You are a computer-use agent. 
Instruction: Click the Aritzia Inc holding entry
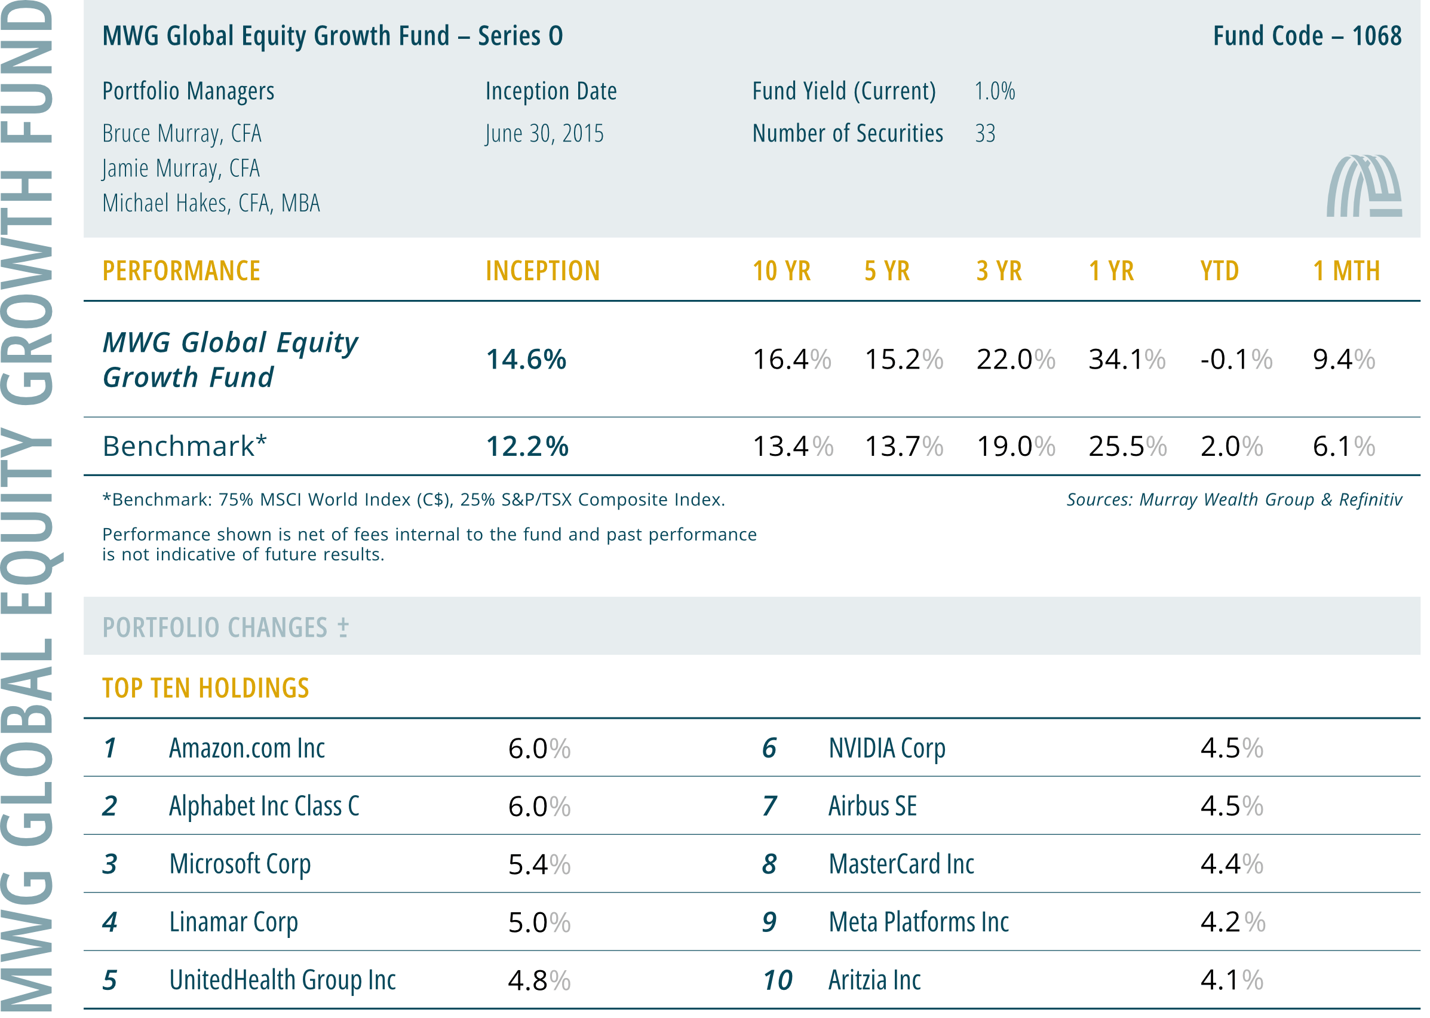pyautogui.click(x=874, y=979)
